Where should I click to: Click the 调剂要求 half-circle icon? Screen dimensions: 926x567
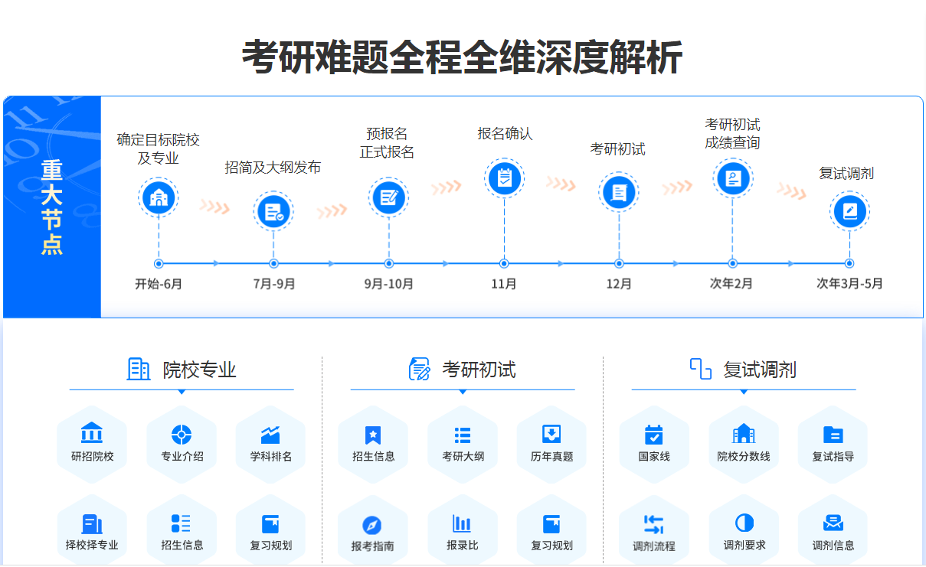(744, 523)
